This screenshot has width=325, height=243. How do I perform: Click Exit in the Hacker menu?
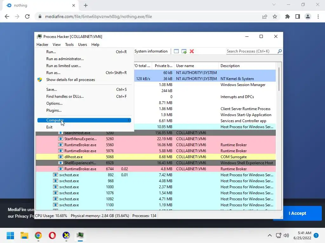[84, 127]
